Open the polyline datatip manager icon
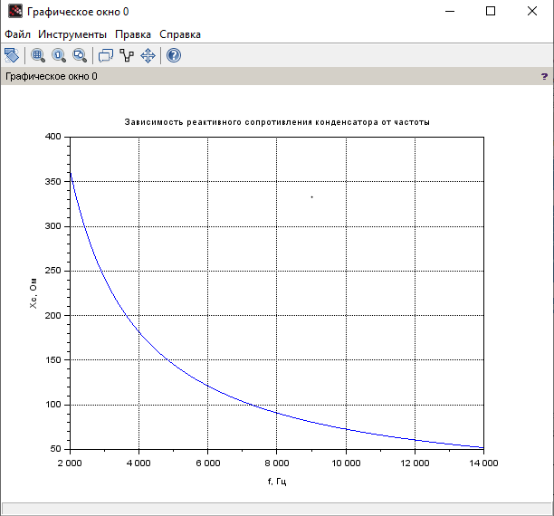 127,55
